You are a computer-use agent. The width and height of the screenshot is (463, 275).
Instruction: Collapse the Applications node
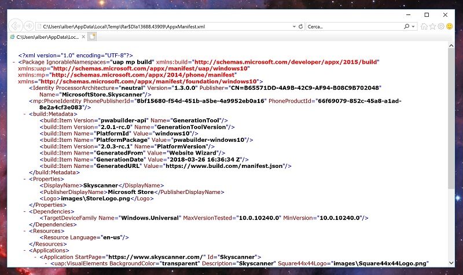(24, 251)
